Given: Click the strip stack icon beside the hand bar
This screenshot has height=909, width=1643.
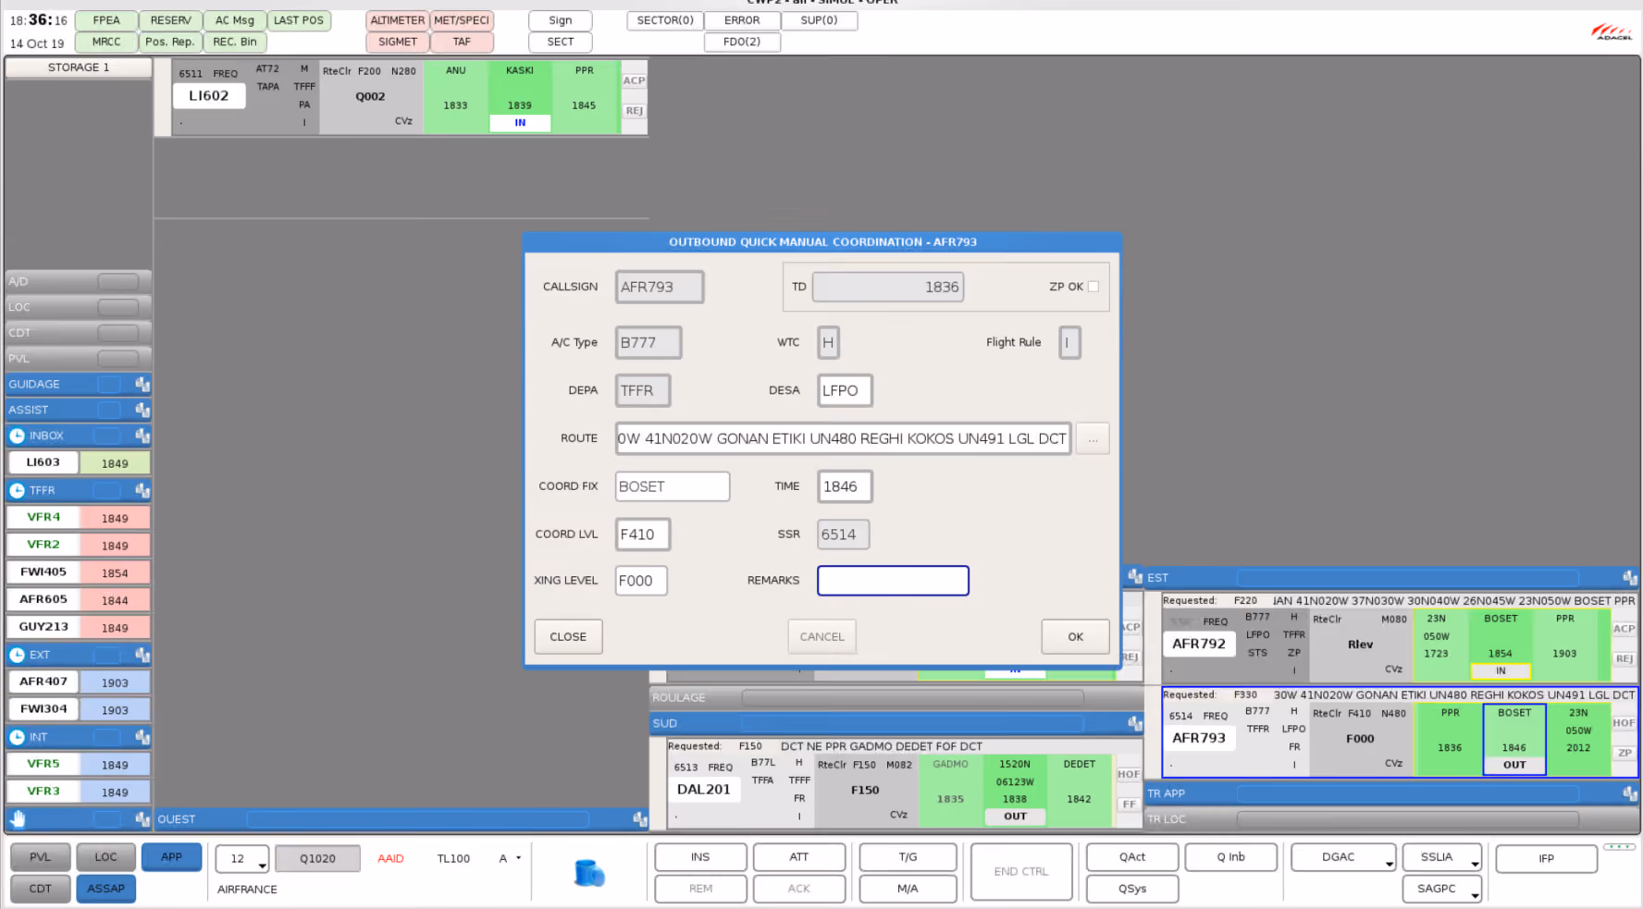Looking at the screenshot, I should point(142,818).
